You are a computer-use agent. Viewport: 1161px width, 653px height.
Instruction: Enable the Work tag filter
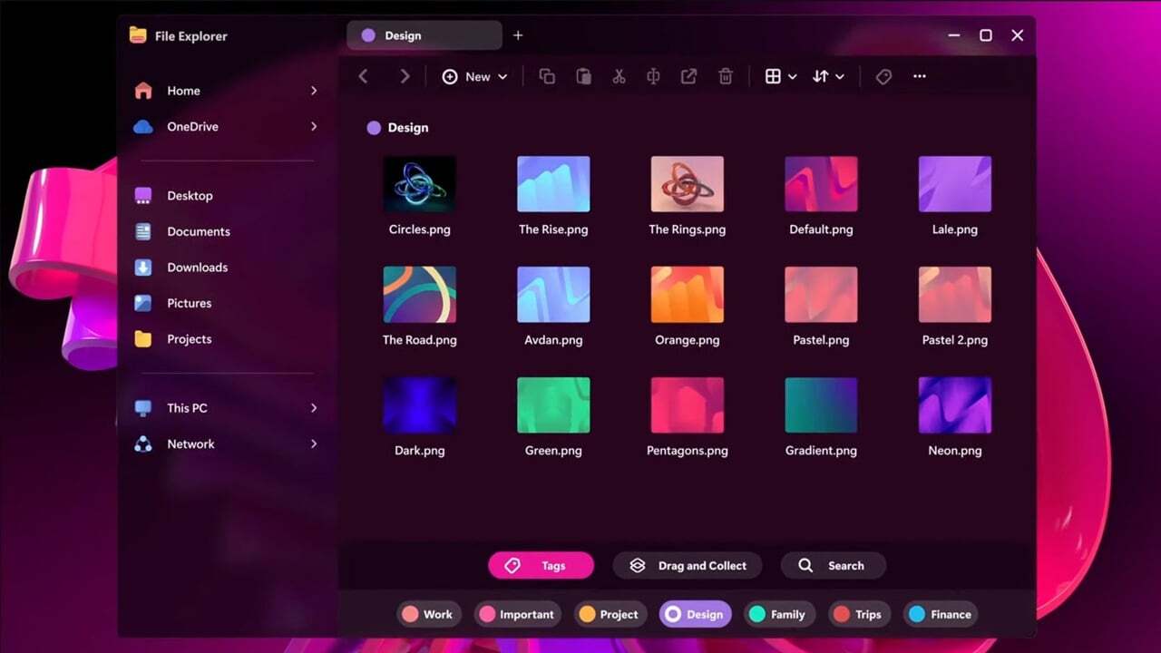click(428, 614)
